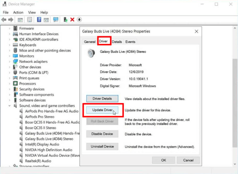Click the vertical scrollbar down arrow
Viewport: 238px width, 174px height.
point(235,164)
